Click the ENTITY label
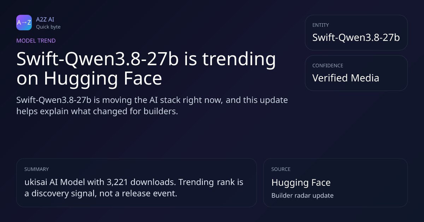The image size is (424, 222). tap(320, 25)
